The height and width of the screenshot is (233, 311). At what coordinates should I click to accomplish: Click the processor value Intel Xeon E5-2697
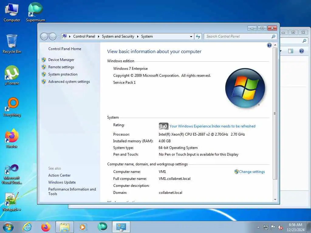[202, 134]
